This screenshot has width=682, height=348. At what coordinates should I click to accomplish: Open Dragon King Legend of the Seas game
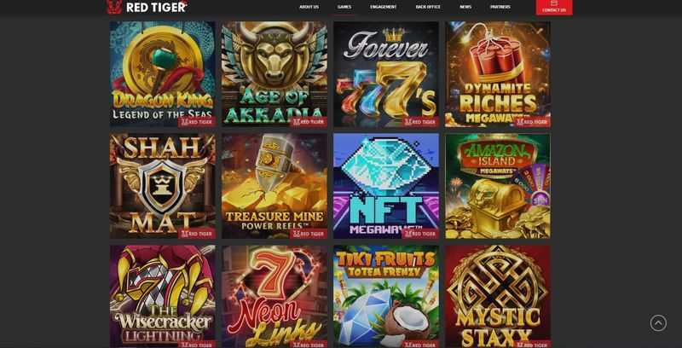click(x=162, y=74)
